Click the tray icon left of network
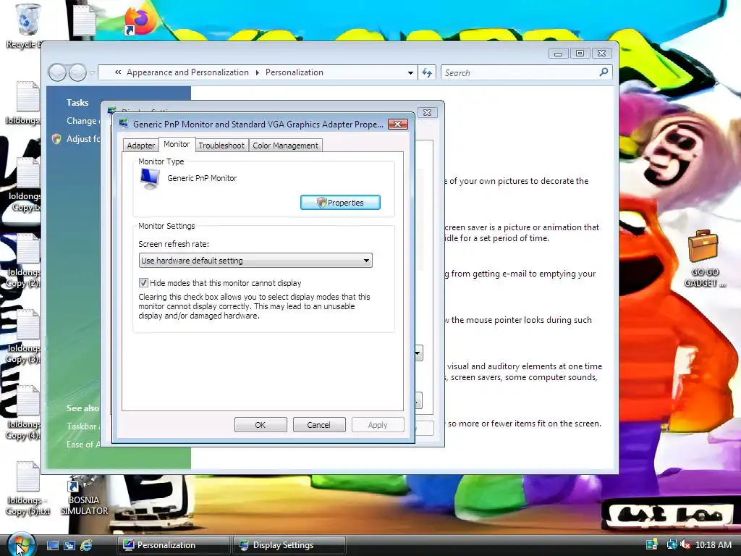The width and height of the screenshot is (741, 556). click(652, 544)
